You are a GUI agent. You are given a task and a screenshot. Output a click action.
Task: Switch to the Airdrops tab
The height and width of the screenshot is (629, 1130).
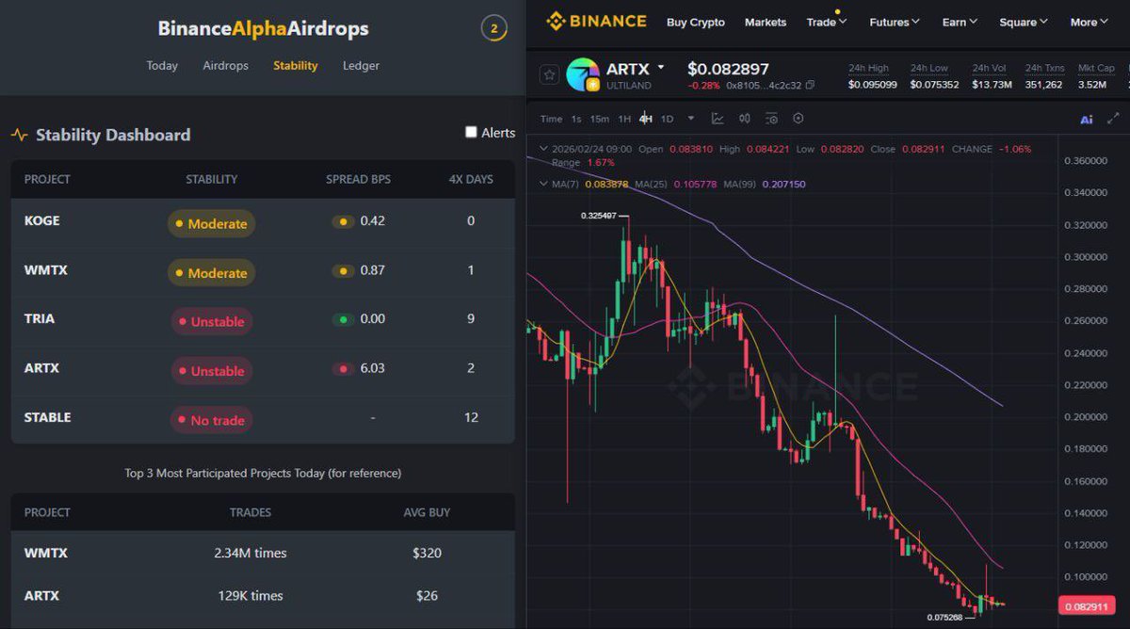pyautogui.click(x=226, y=66)
